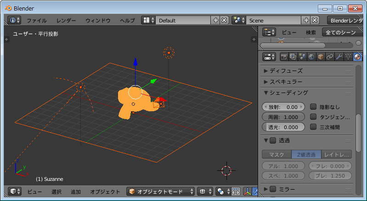Switch to Material properties sphere tab

coord(357,57)
